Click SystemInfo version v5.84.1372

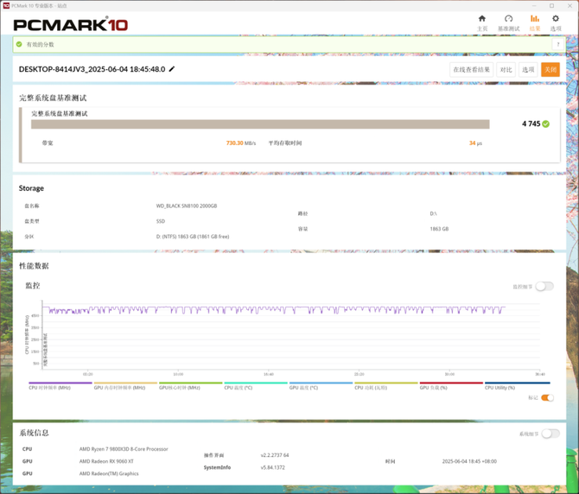[272, 467]
